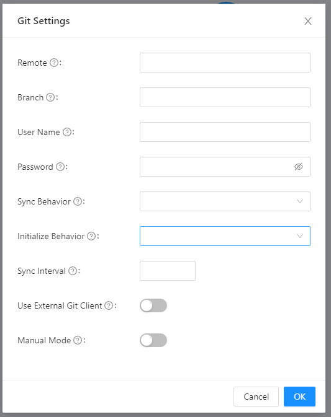Click the Initialize Behavior help icon
Viewport: 331px width, 417px height.
point(91,236)
